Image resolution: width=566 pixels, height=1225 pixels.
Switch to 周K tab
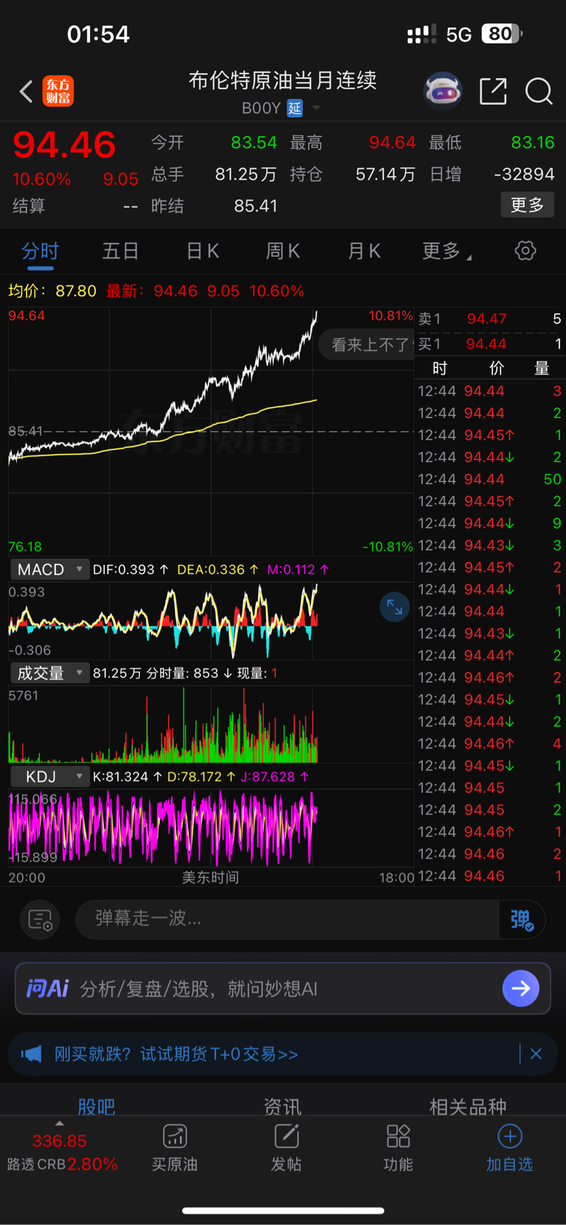point(282,251)
